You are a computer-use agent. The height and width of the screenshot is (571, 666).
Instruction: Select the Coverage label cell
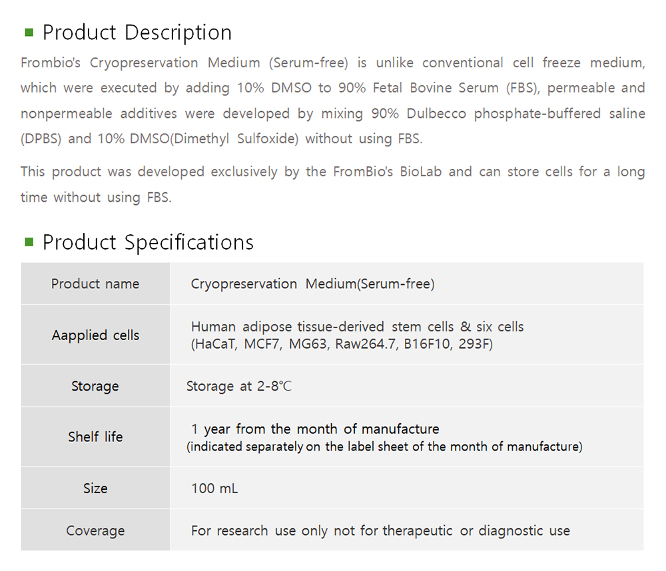pos(95,530)
